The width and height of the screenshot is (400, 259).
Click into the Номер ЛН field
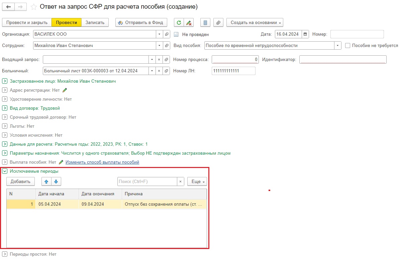pyautogui.click(x=233, y=71)
